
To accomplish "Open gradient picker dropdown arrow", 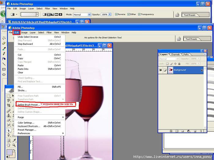I will (37, 14).
